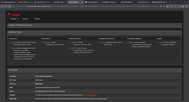
Task: Toggle reader view in address bar
Action: tap(161, 6)
